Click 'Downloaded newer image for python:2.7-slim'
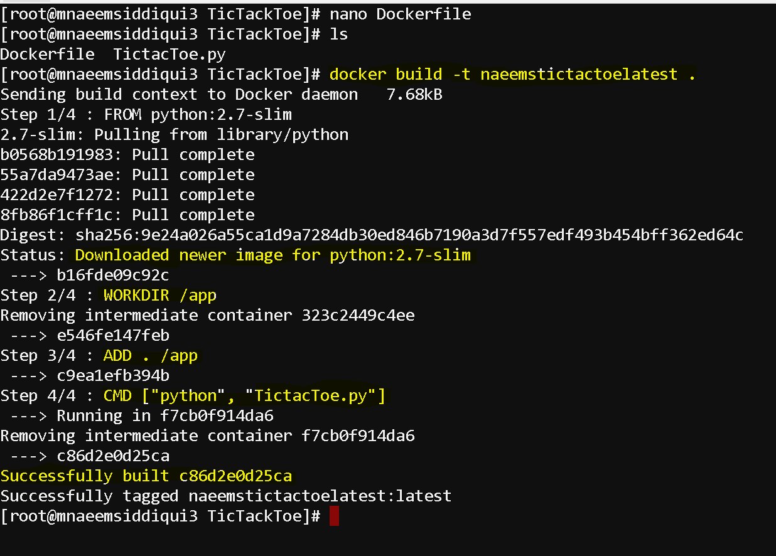This screenshot has width=776, height=556. 273,255
